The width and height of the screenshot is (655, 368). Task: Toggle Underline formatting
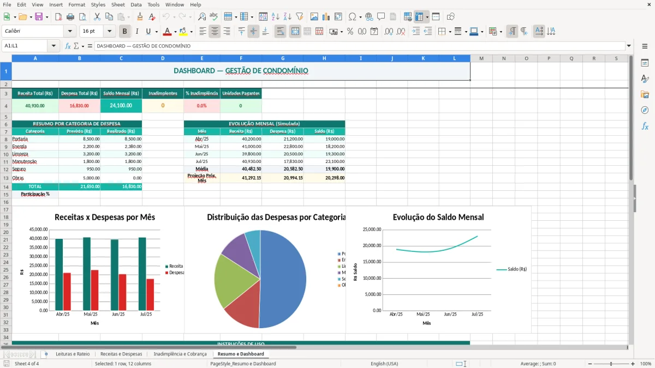pyautogui.click(x=148, y=31)
